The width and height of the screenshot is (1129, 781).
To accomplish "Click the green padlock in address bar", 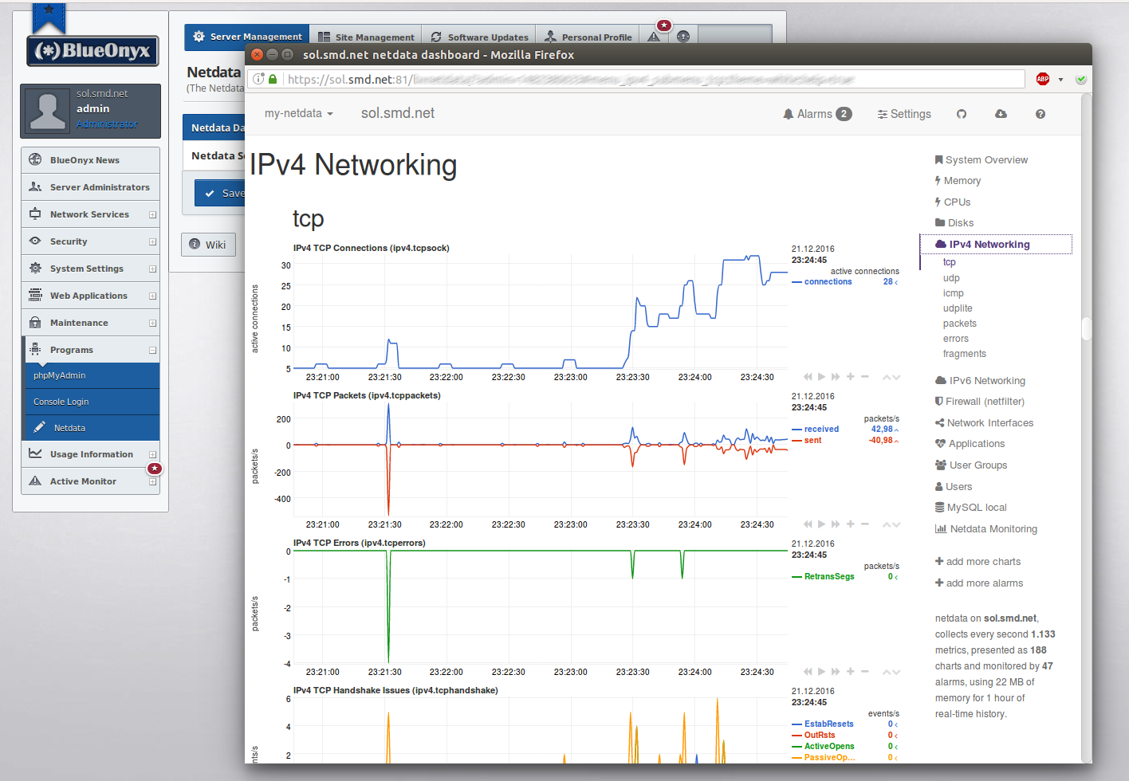I will coord(273,79).
